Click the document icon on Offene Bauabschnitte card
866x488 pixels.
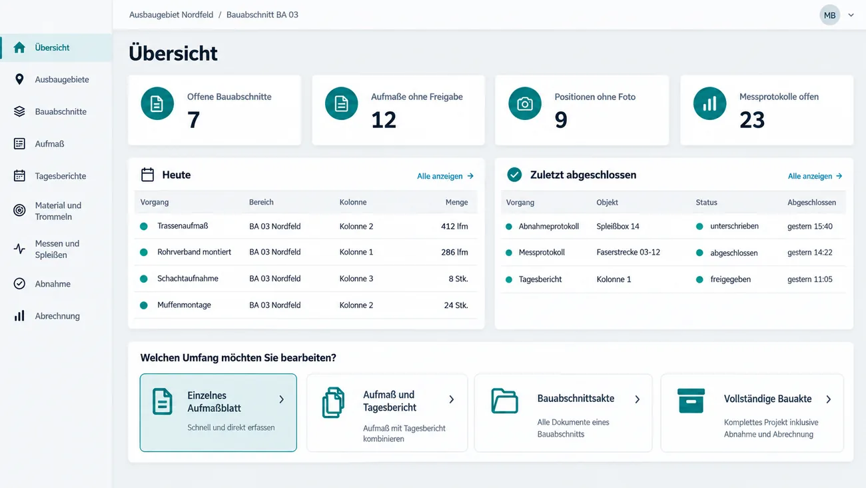click(157, 105)
